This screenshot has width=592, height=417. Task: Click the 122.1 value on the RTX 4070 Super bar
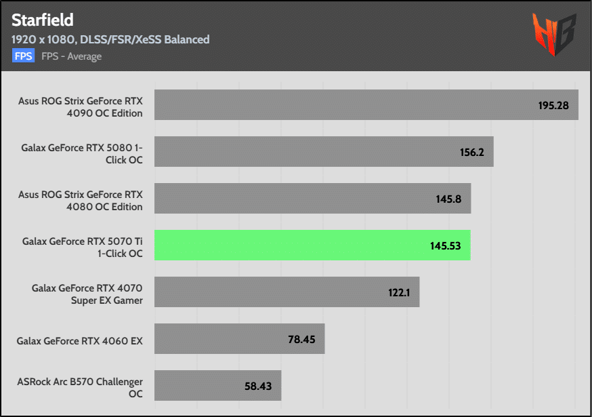(399, 293)
